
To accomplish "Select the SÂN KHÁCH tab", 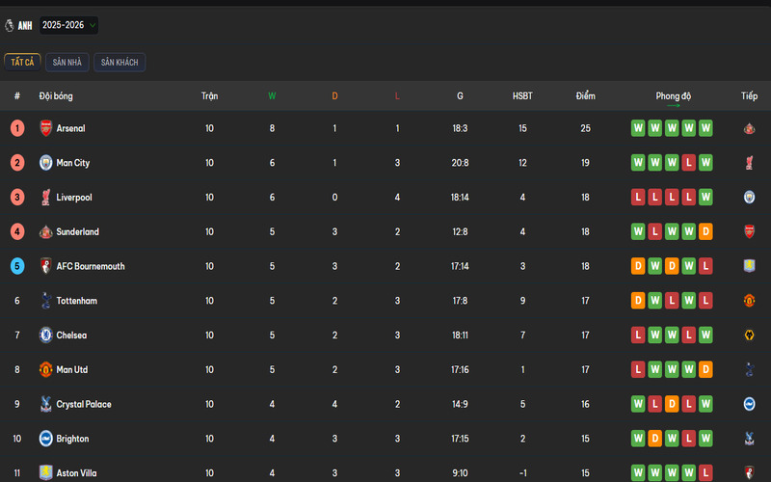I will tap(120, 63).
